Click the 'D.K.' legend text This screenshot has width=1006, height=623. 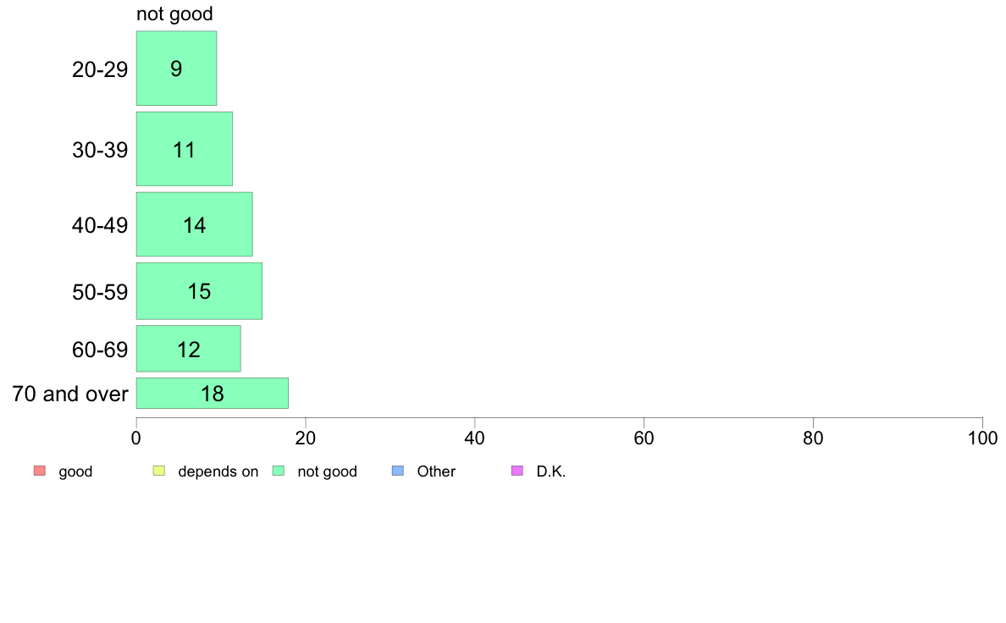pos(551,471)
